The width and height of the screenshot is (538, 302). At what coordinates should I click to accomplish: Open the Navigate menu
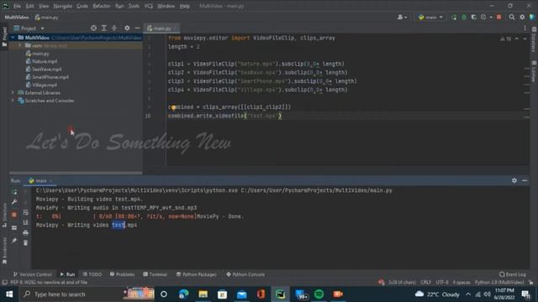[x=63, y=6]
